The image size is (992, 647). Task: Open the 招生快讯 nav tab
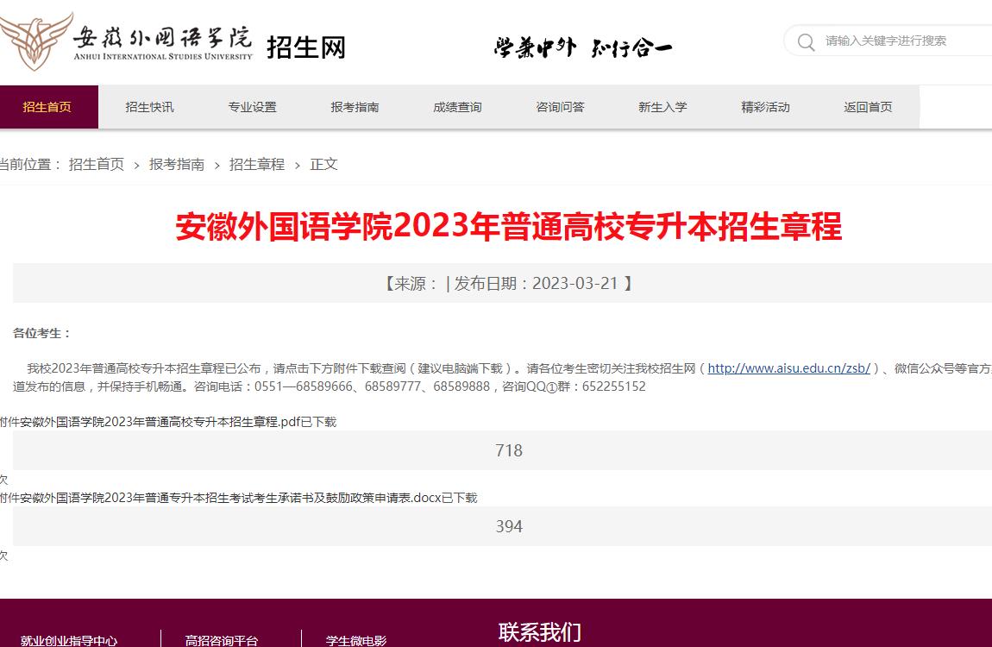[x=149, y=107]
